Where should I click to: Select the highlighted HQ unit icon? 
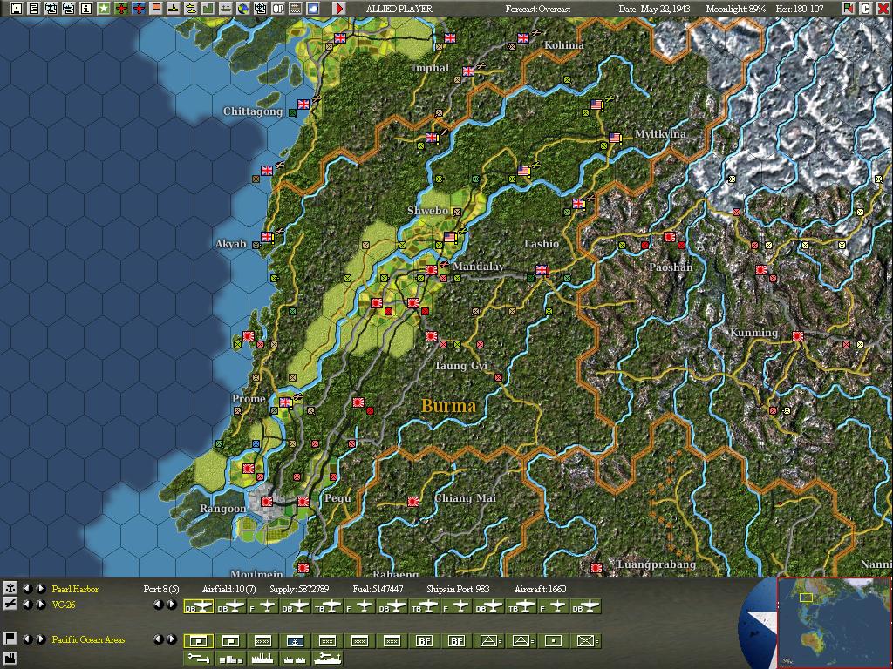199,641
